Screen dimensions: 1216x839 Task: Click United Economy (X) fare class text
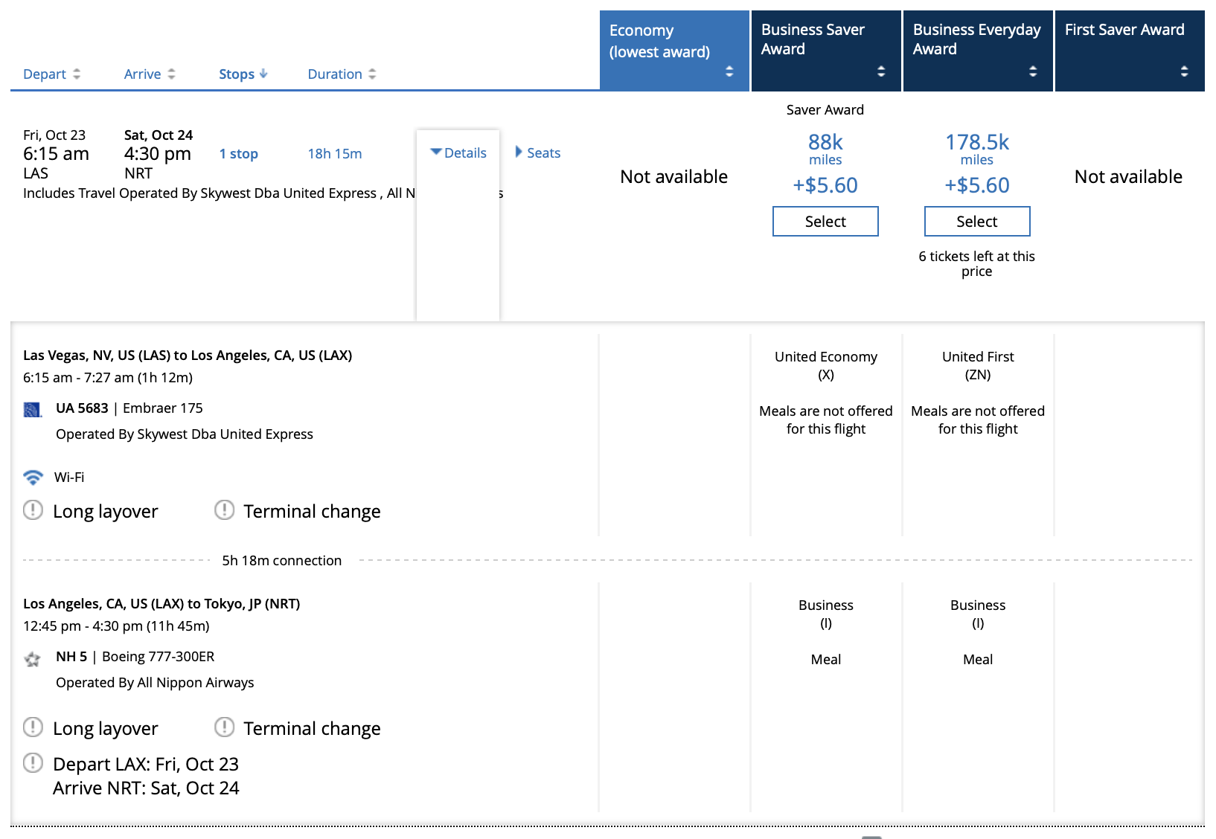tap(826, 365)
